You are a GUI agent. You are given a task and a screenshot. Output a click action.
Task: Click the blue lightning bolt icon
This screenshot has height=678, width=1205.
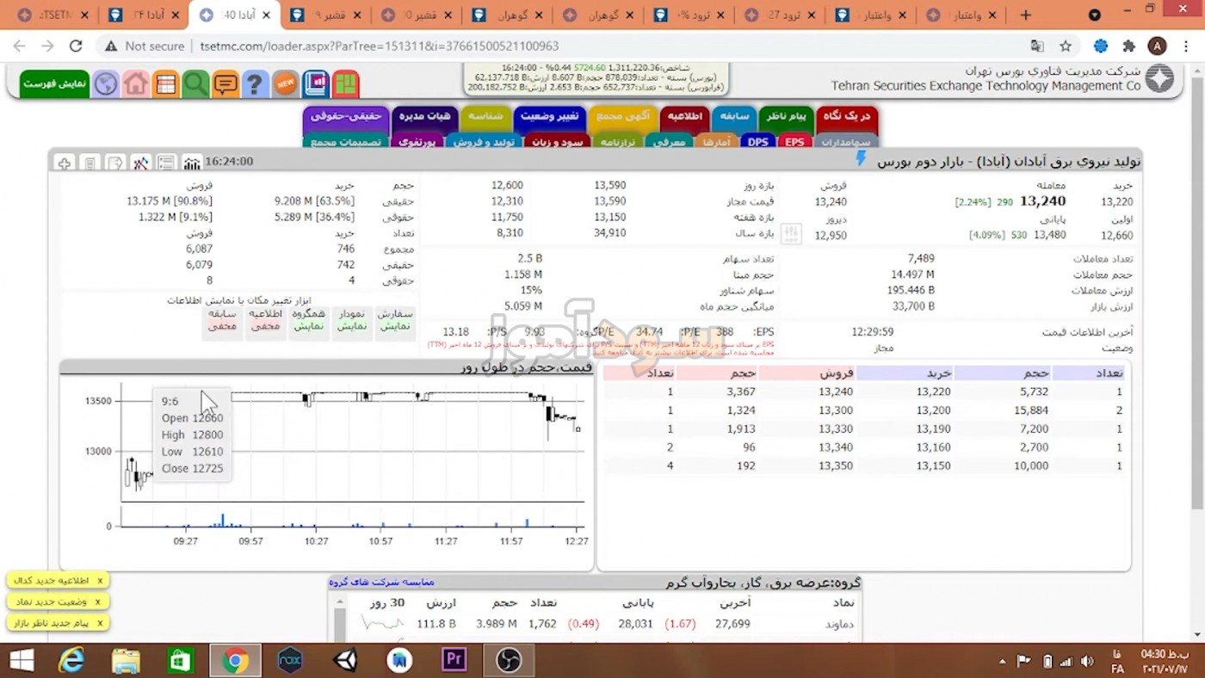(861, 158)
